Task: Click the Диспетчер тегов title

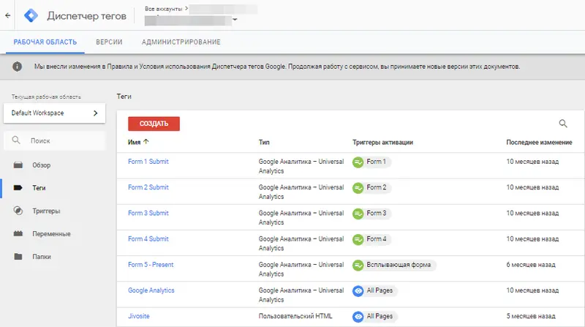Action: coord(86,16)
